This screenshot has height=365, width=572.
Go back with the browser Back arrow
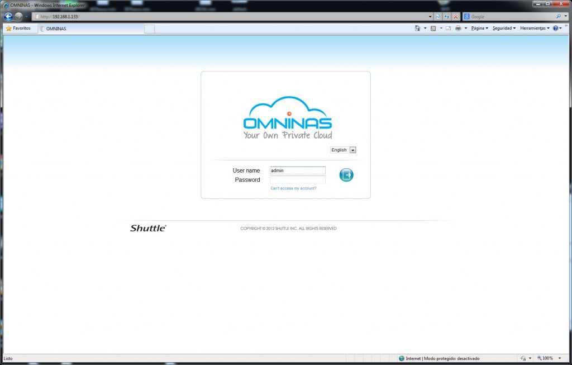[8, 16]
